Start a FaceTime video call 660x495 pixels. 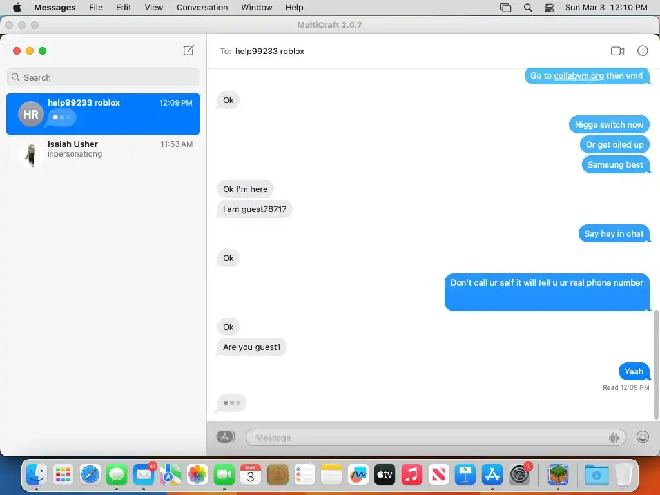pyautogui.click(x=617, y=51)
